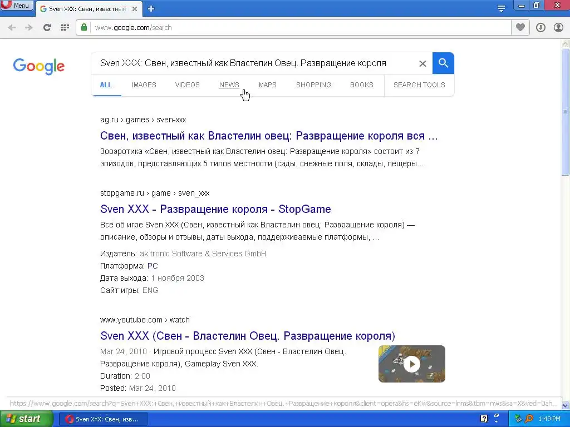Viewport: 570px width, 427px height.
Task: Go back with the back arrow
Action: (x=12, y=28)
